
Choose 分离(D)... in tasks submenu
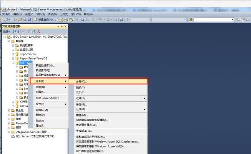point(108,82)
